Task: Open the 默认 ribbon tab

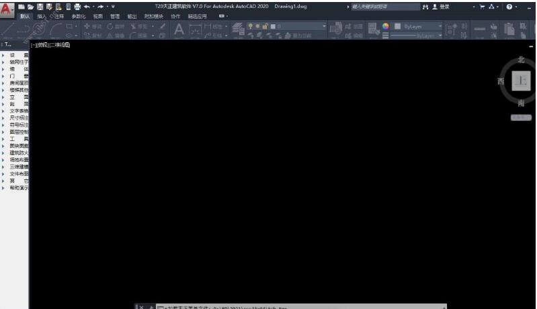Action: [25, 15]
